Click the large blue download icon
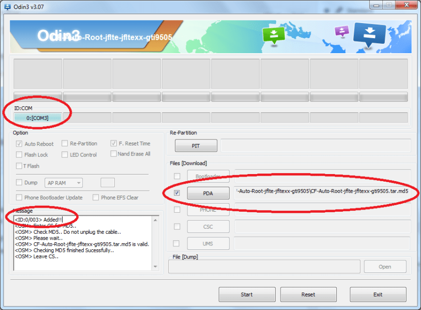The height and width of the screenshot is (310, 421). pos(369,35)
